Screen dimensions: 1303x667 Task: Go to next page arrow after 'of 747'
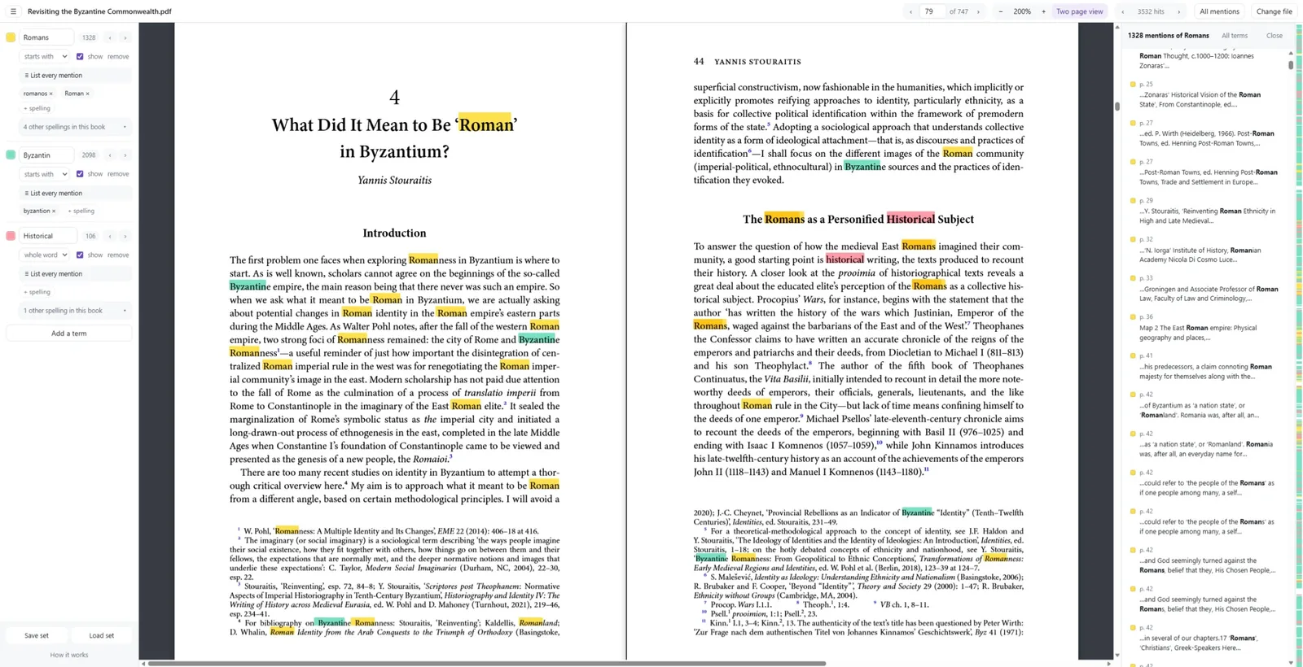tap(978, 11)
